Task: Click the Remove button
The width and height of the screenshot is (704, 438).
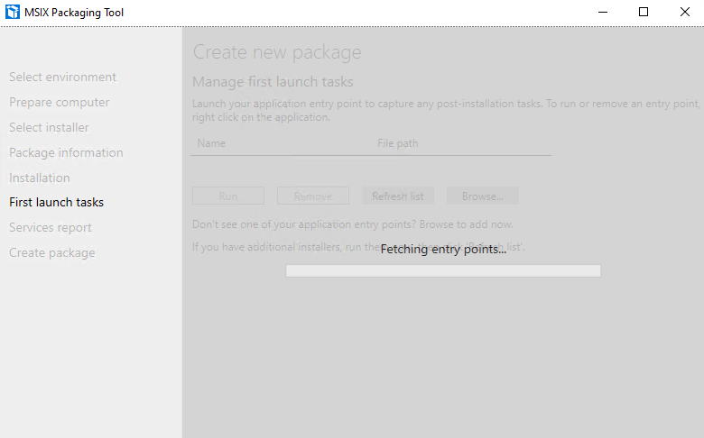Action: click(313, 196)
